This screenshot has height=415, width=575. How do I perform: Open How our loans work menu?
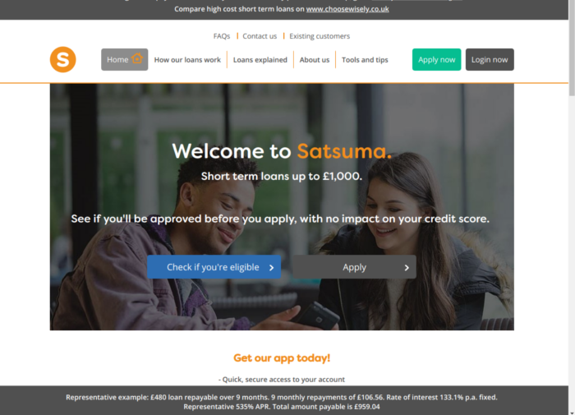[x=187, y=60]
